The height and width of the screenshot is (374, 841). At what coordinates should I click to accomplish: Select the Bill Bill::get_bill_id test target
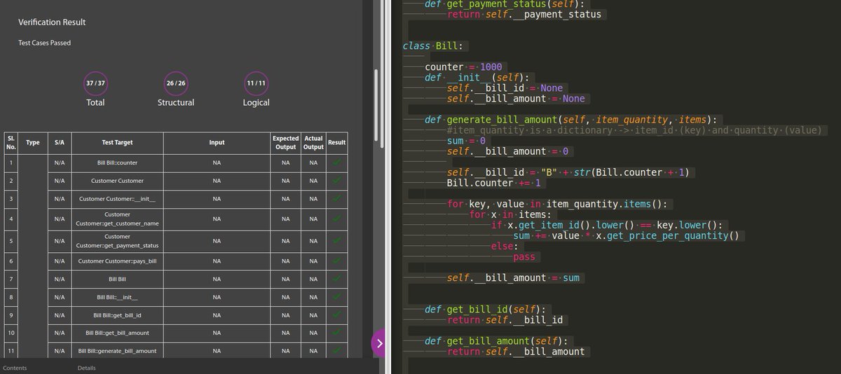117,315
